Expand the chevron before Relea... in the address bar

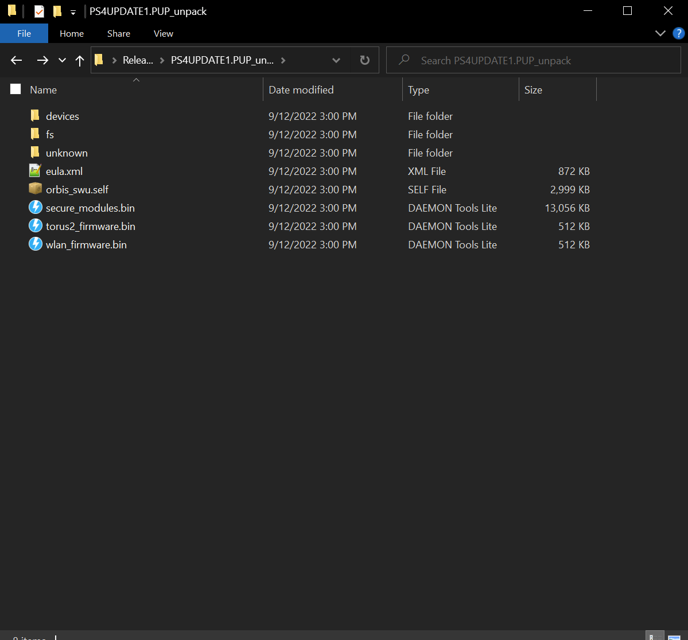click(x=115, y=60)
